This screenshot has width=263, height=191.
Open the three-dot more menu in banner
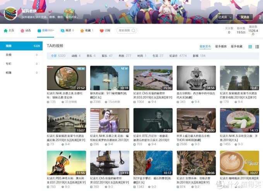[260, 17]
